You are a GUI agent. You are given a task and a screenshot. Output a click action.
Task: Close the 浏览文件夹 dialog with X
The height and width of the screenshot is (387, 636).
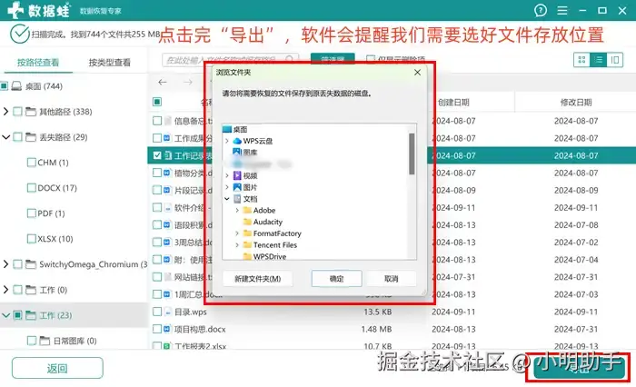[417, 72]
